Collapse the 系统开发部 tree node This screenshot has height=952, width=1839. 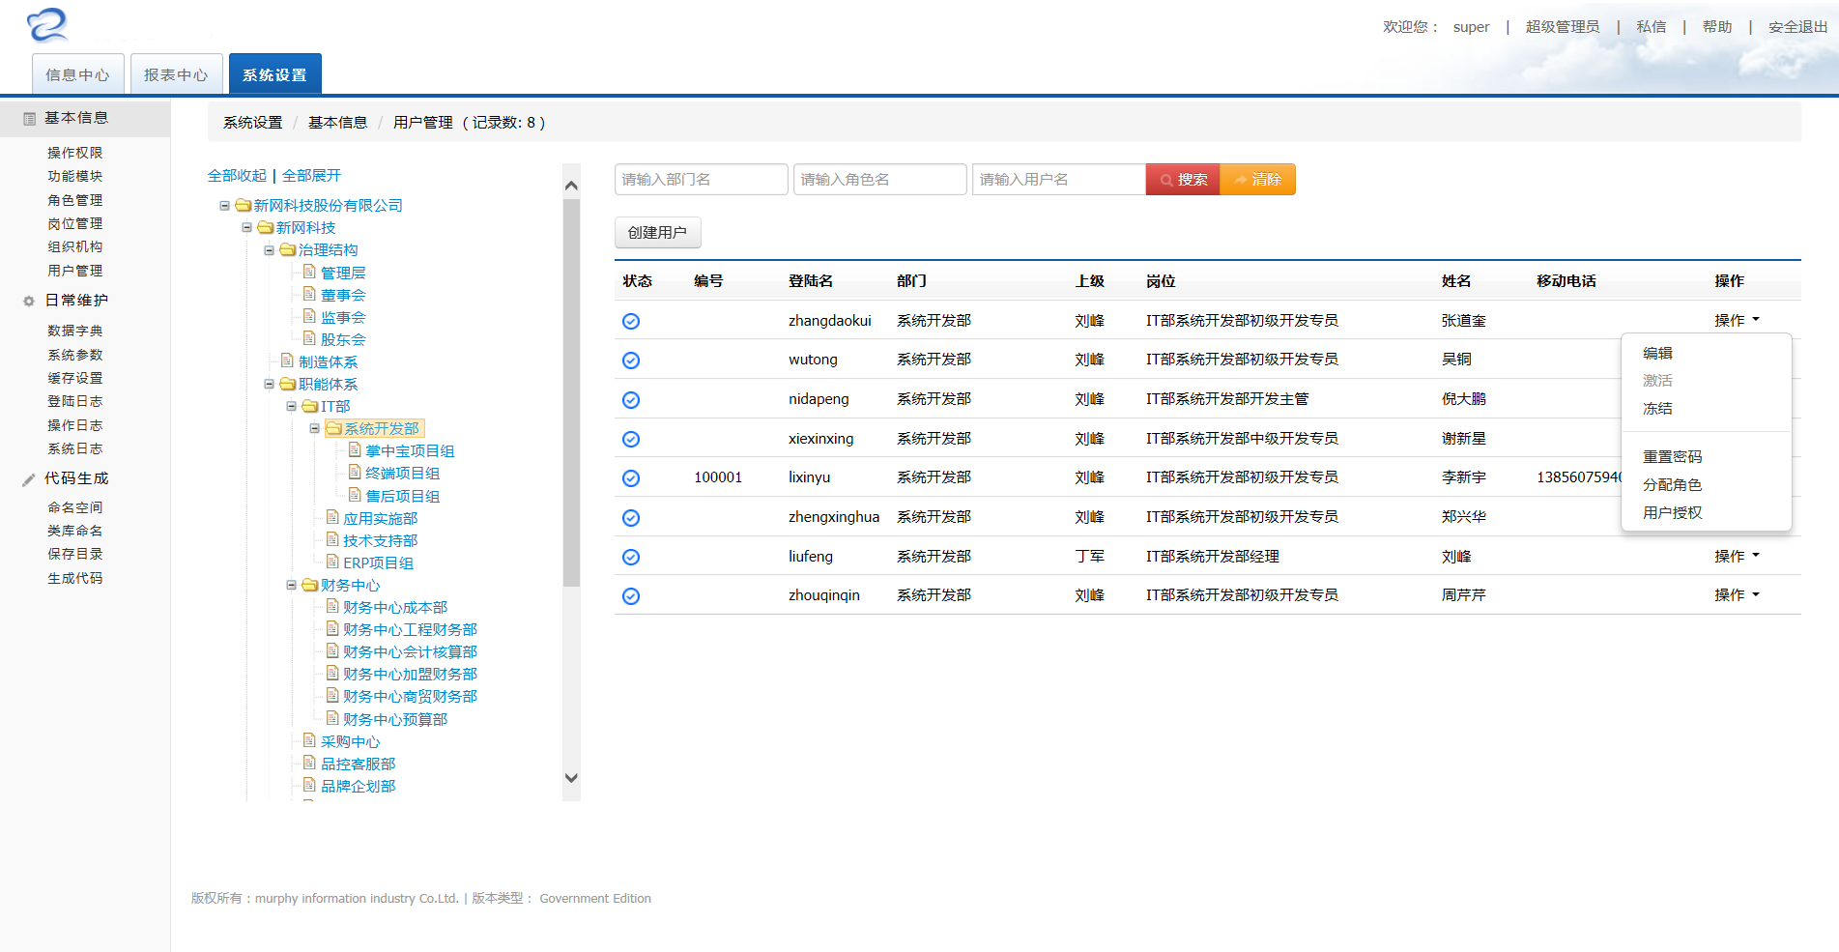tap(314, 428)
